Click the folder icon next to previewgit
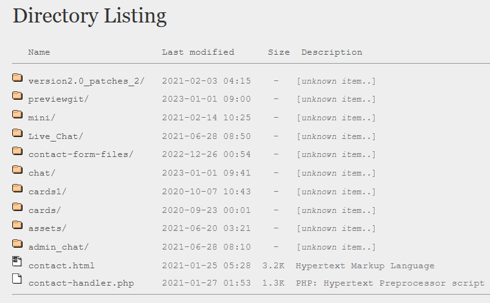 (17, 96)
